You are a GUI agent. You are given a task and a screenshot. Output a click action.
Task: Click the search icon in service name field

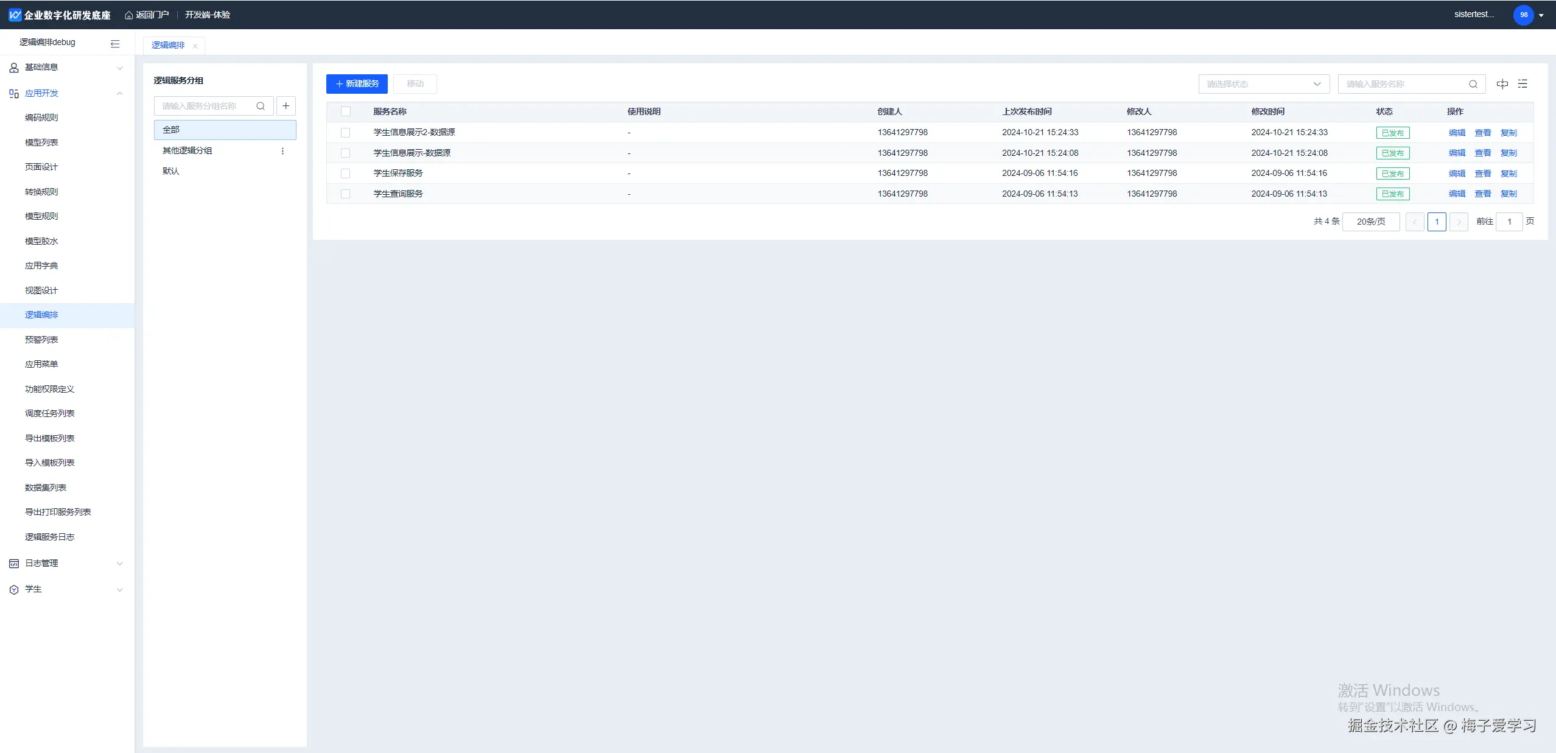tap(1473, 84)
